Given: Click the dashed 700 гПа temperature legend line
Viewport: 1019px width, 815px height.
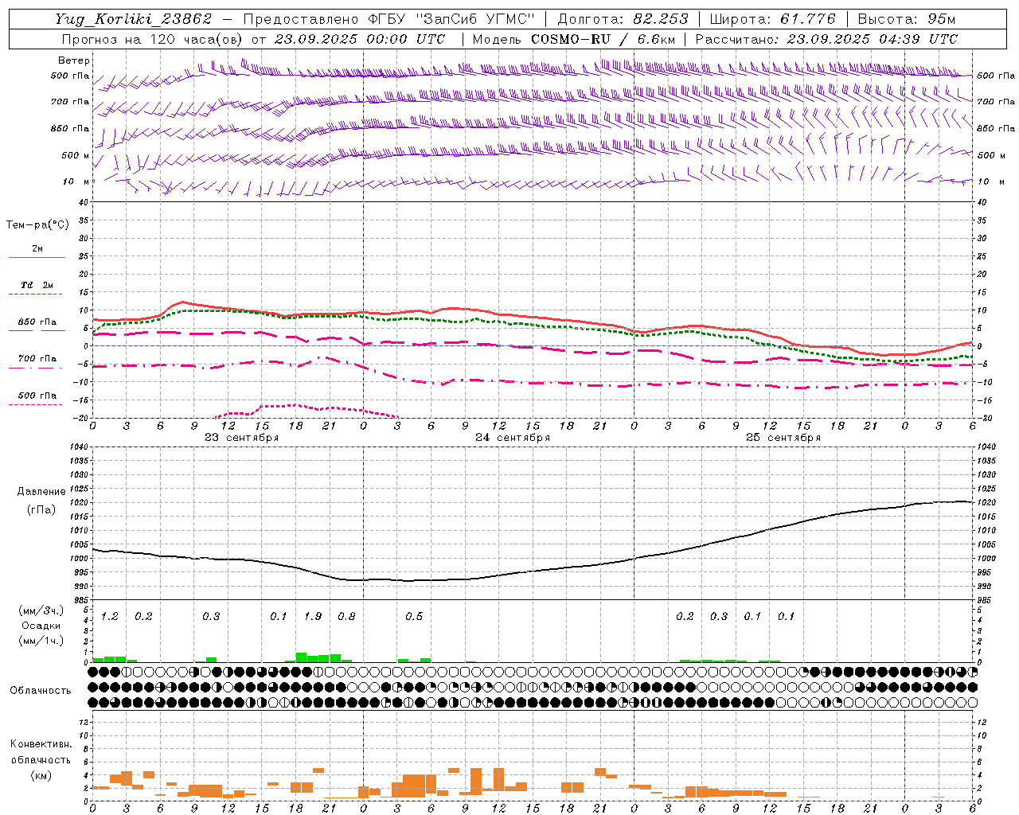Looking at the screenshot, I should [37, 369].
